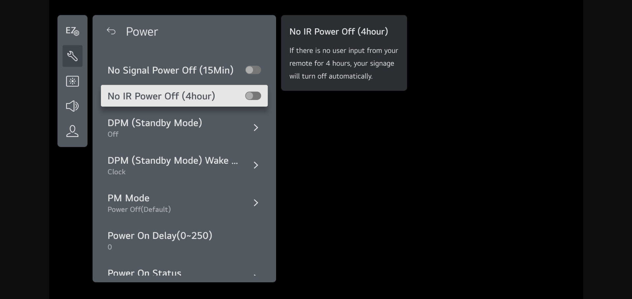Select No Signal Power Off (15Min) label

[x=170, y=70]
